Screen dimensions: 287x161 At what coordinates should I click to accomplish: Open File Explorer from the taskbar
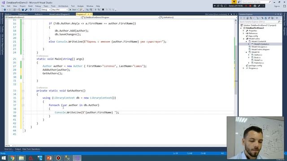click(22, 158)
